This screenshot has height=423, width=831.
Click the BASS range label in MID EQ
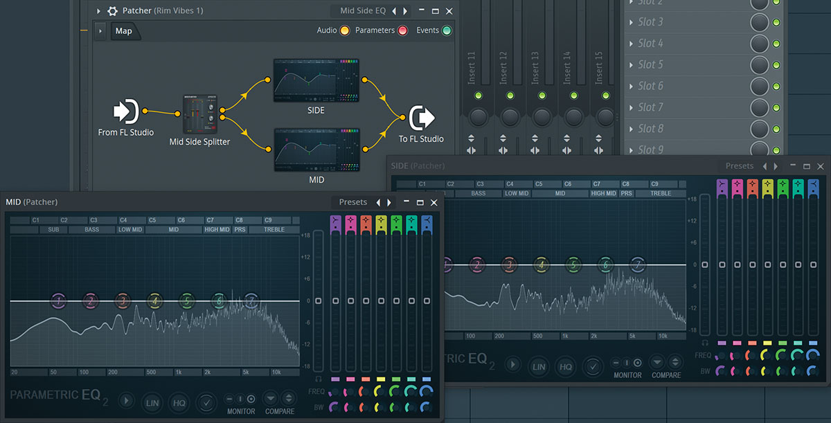92,229
